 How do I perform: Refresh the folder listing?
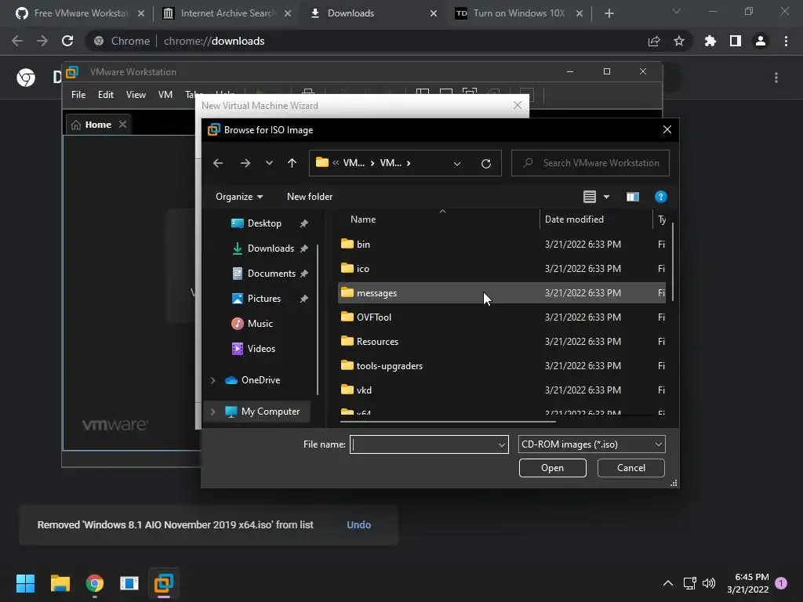click(x=486, y=163)
